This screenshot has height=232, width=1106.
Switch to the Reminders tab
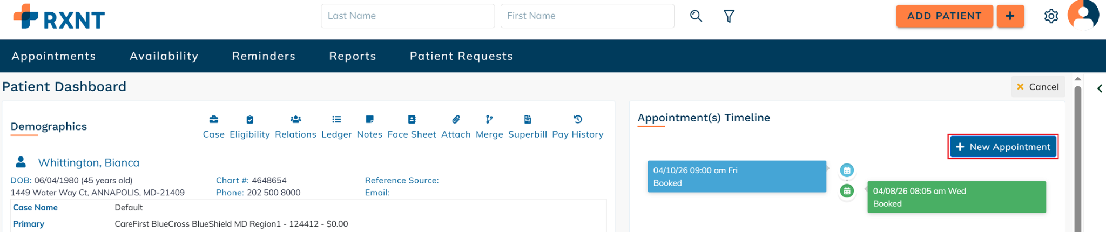[x=264, y=56]
